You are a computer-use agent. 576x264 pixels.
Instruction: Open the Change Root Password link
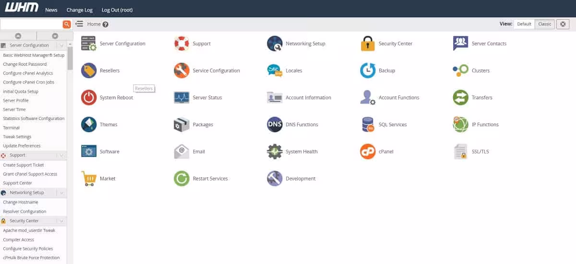coord(25,64)
